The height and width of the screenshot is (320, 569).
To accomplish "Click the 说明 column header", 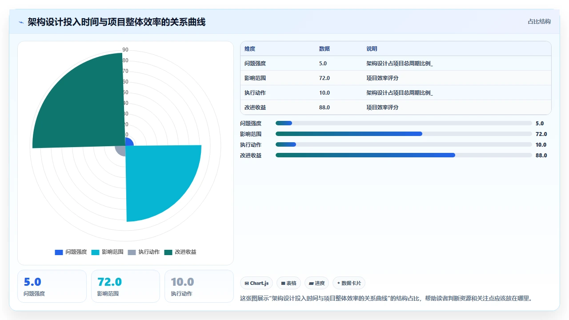I will pyautogui.click(x=372, y=49).
